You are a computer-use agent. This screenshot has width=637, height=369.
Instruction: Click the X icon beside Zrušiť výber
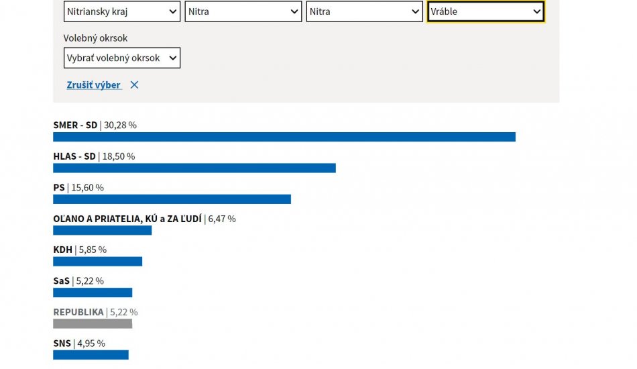pyautogui.click(x=134, y=85)
